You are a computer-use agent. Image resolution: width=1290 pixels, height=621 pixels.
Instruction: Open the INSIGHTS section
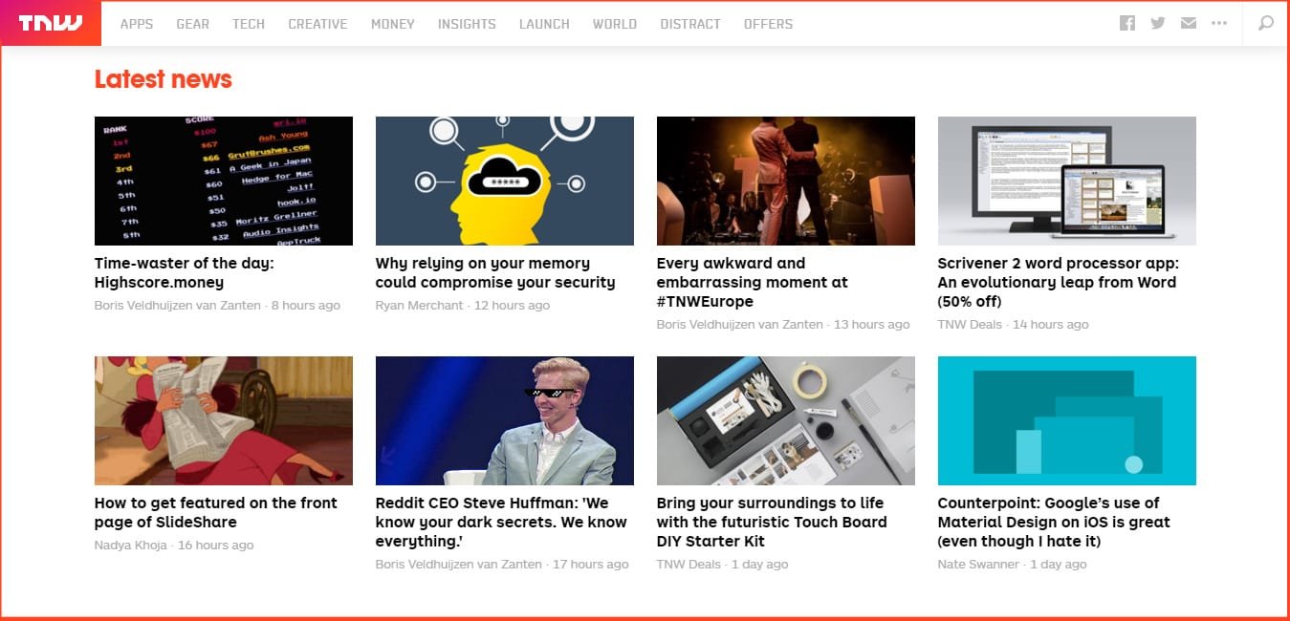click(467, 24)
